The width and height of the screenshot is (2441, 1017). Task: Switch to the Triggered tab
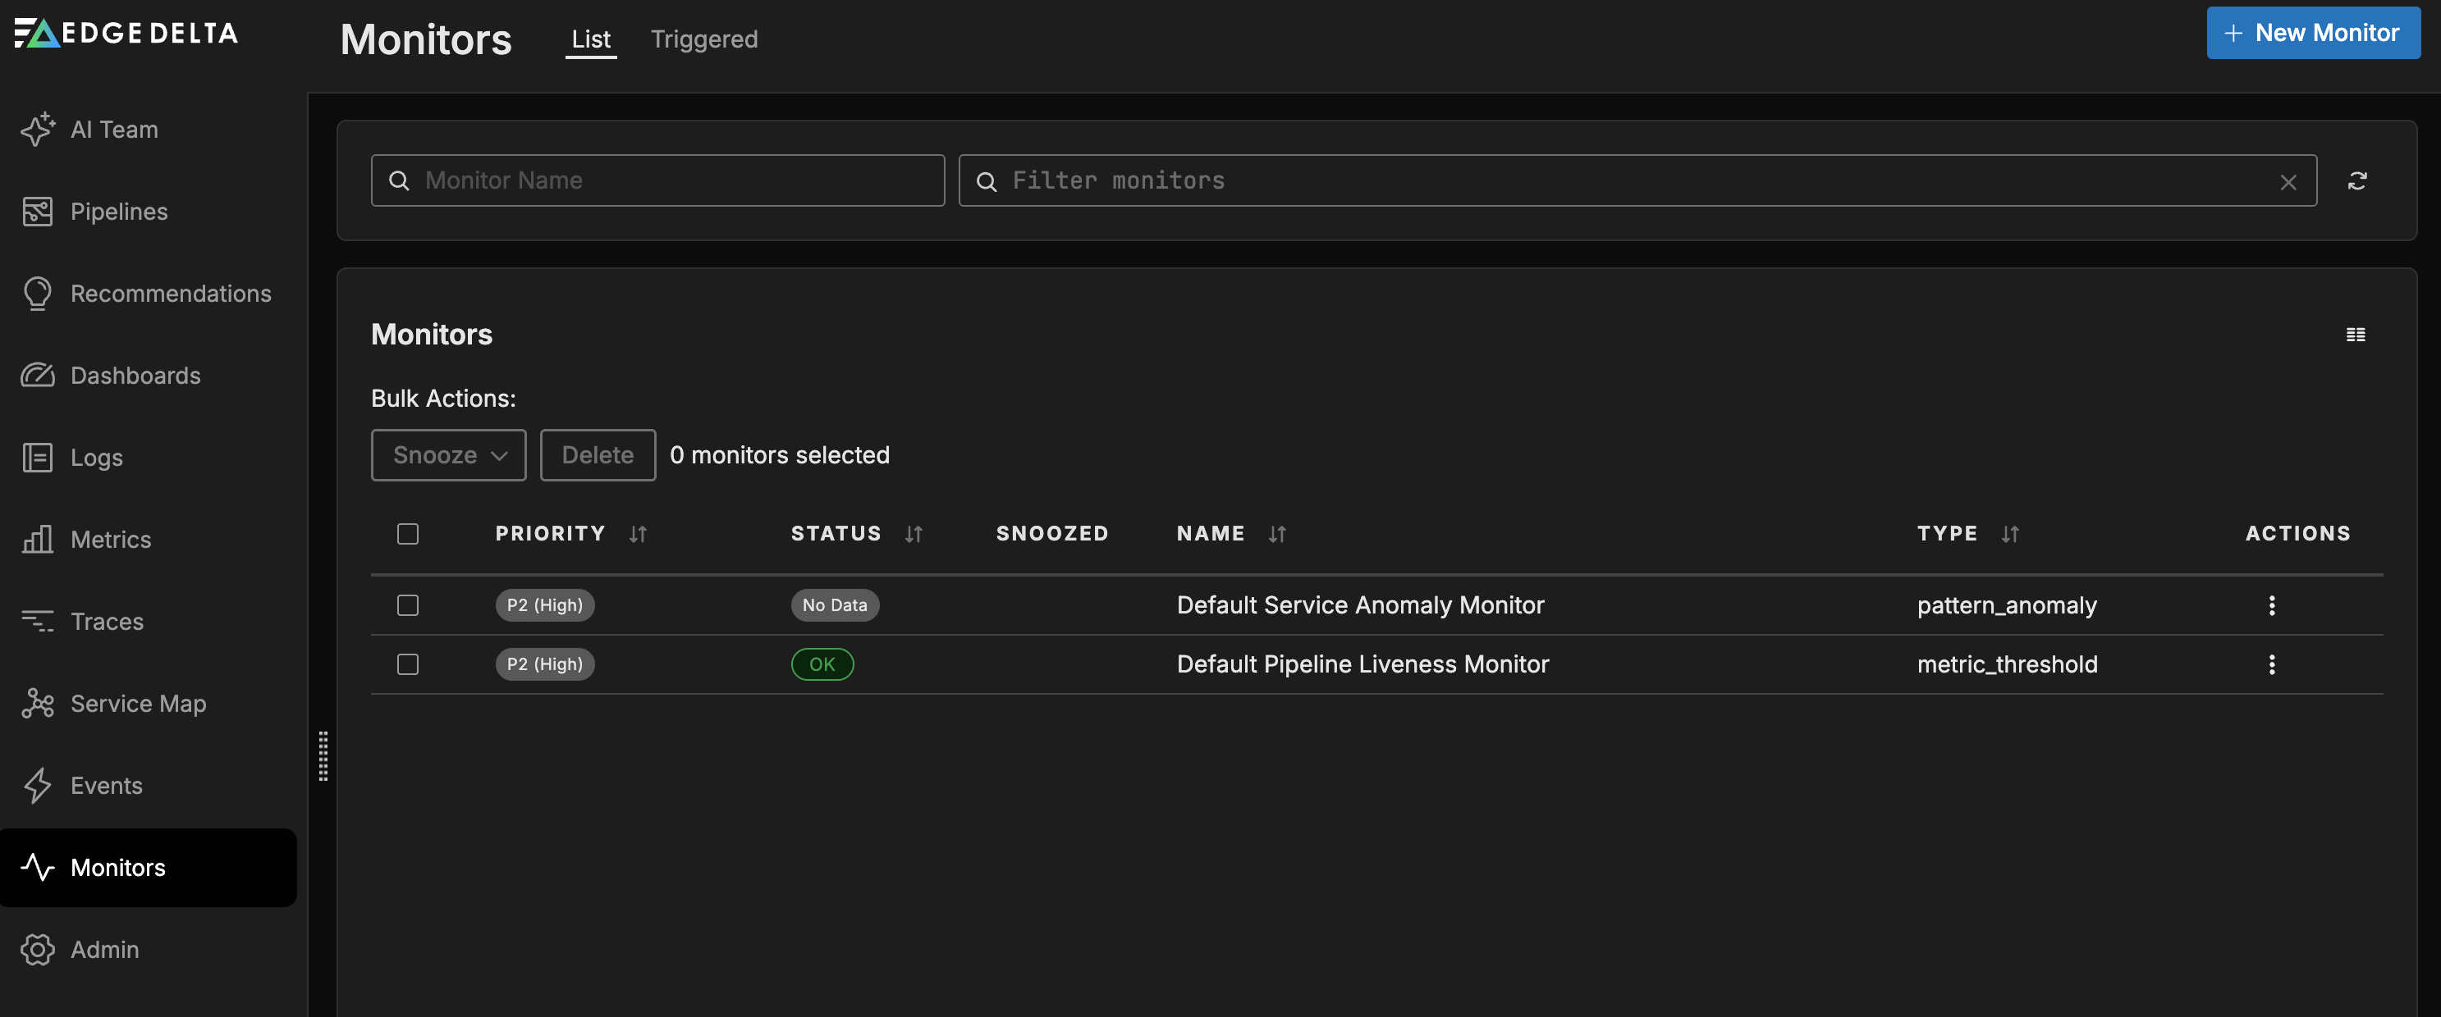click(x=703, y=39)
